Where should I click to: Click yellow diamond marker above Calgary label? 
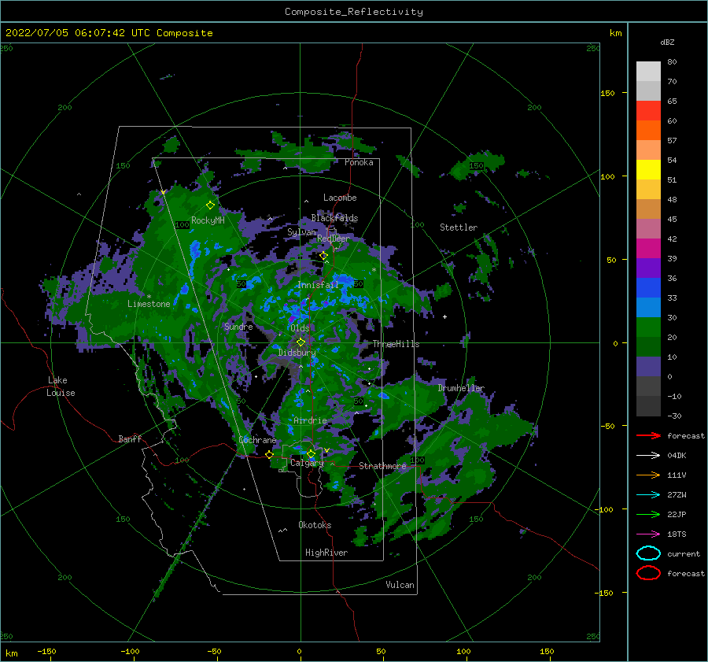click(311, 453)
